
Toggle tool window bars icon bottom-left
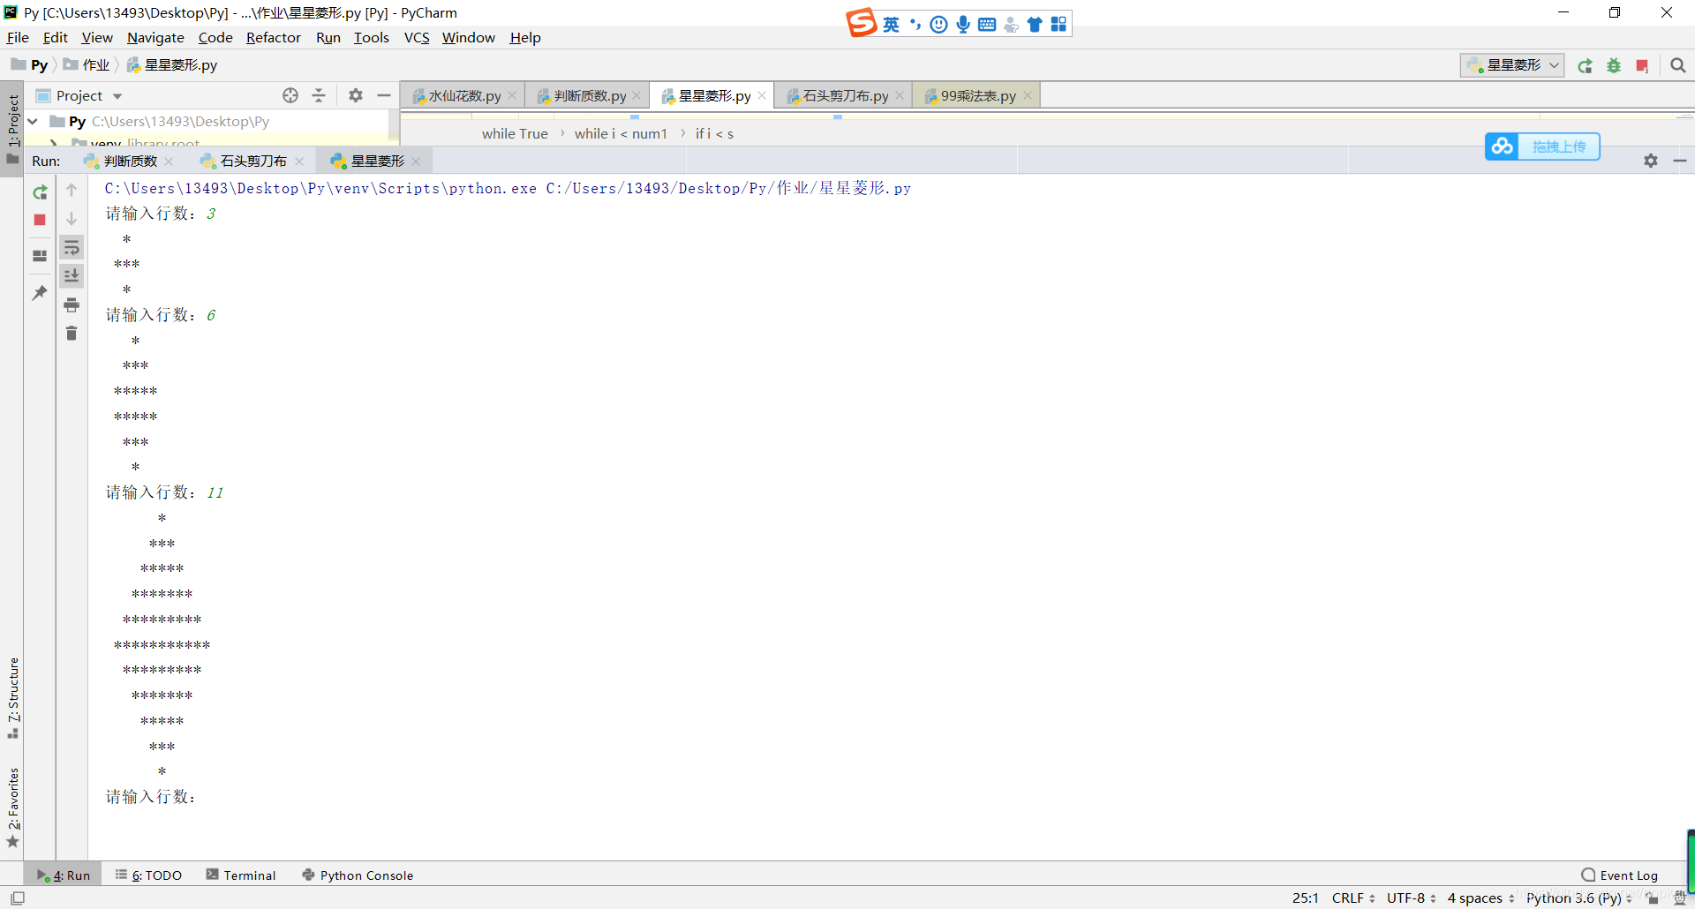click(17, 898)
